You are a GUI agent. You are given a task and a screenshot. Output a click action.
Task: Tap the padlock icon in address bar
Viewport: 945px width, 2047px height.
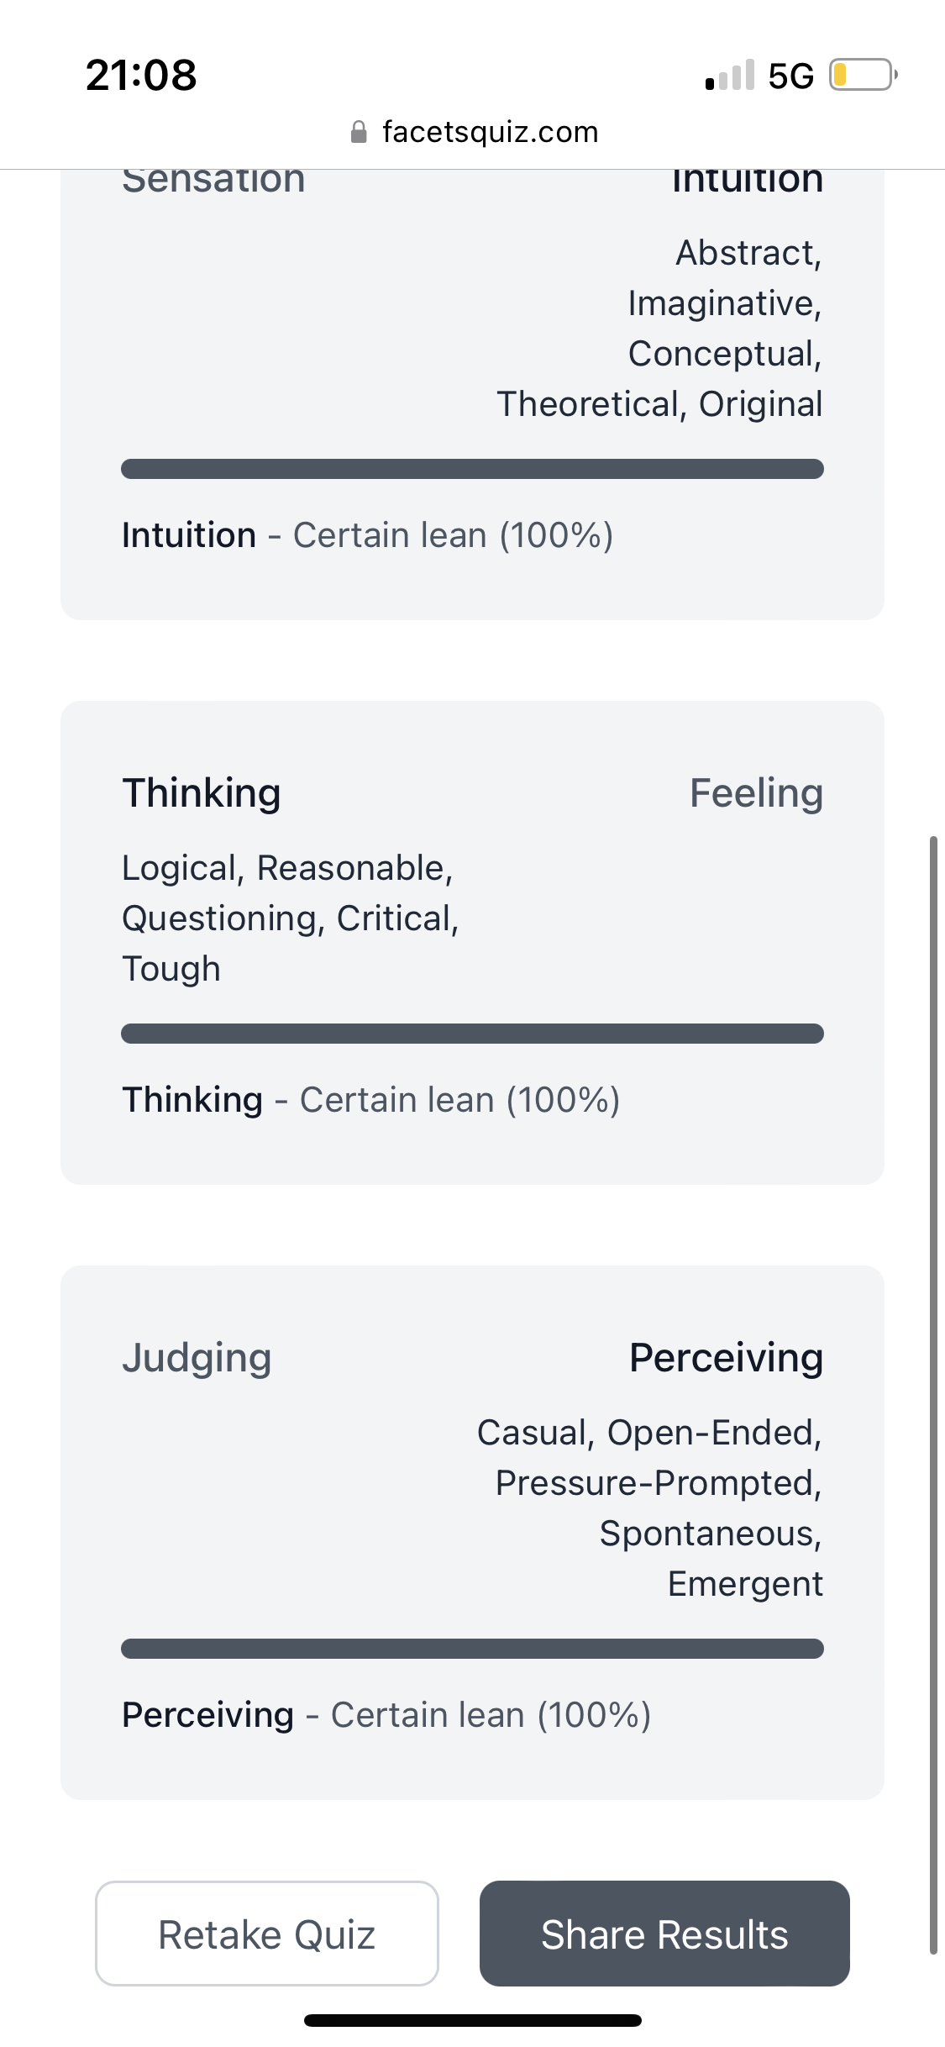click(359, 132)
